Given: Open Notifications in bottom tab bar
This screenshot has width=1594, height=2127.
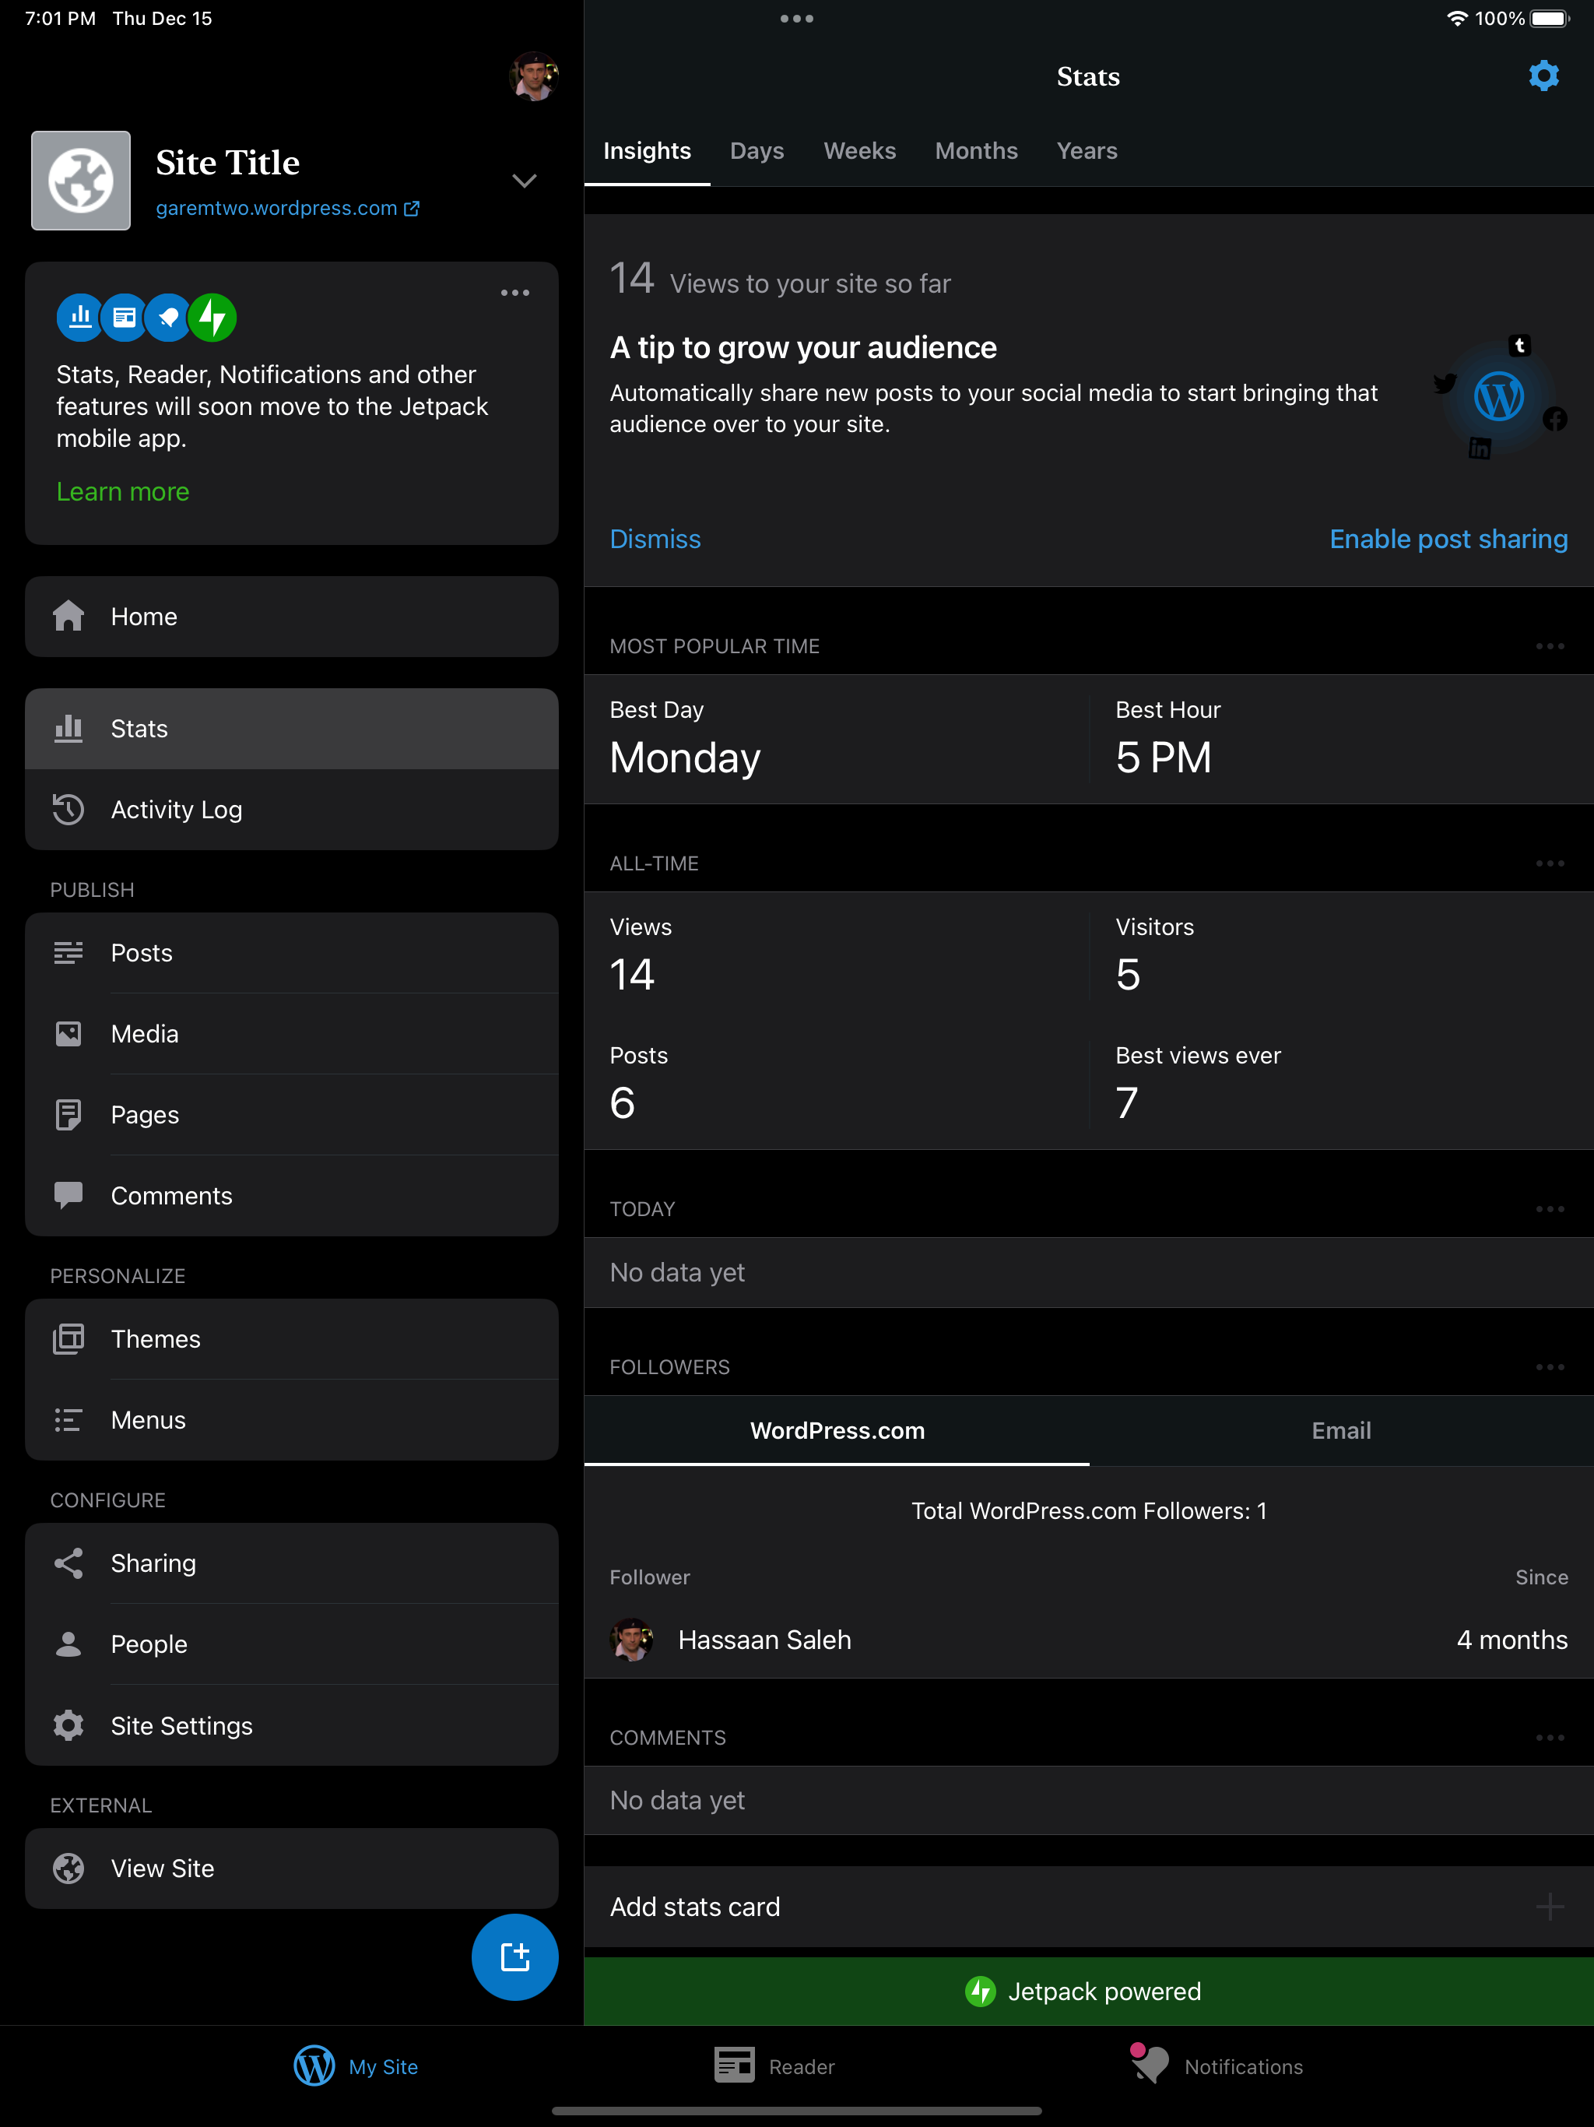Looking at the screenshot, I should point(1217,2065).
